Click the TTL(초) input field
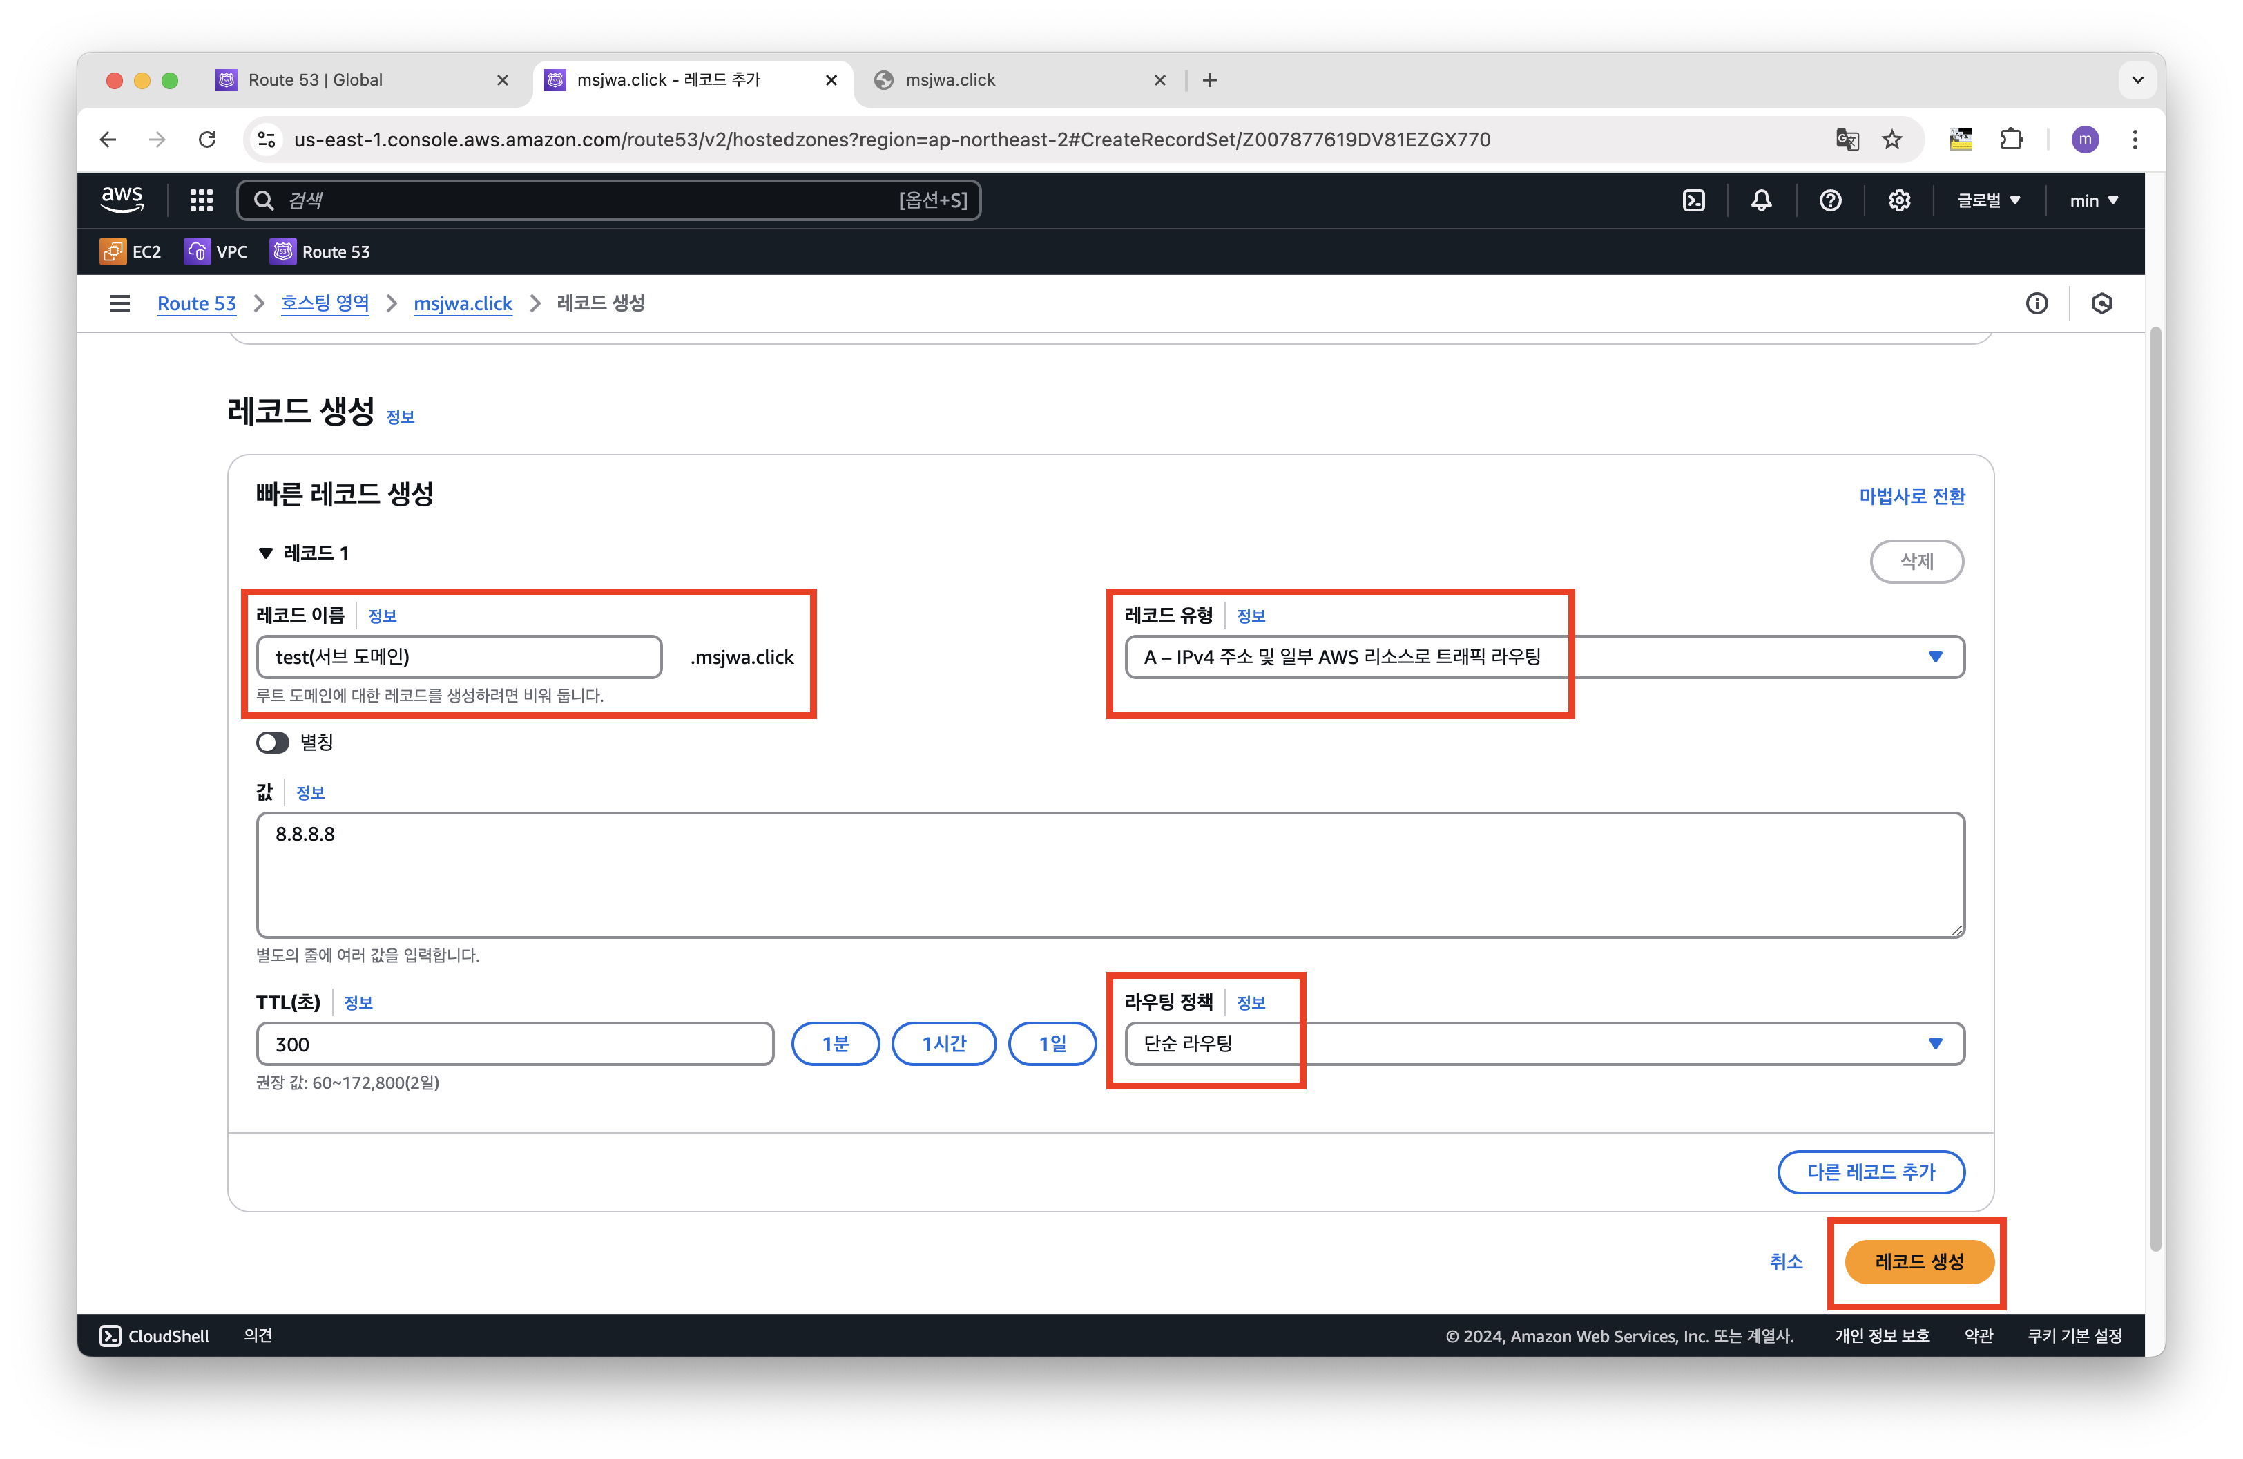The height and width of the screenshot is (1459, 2243). tap(514, 1043)
